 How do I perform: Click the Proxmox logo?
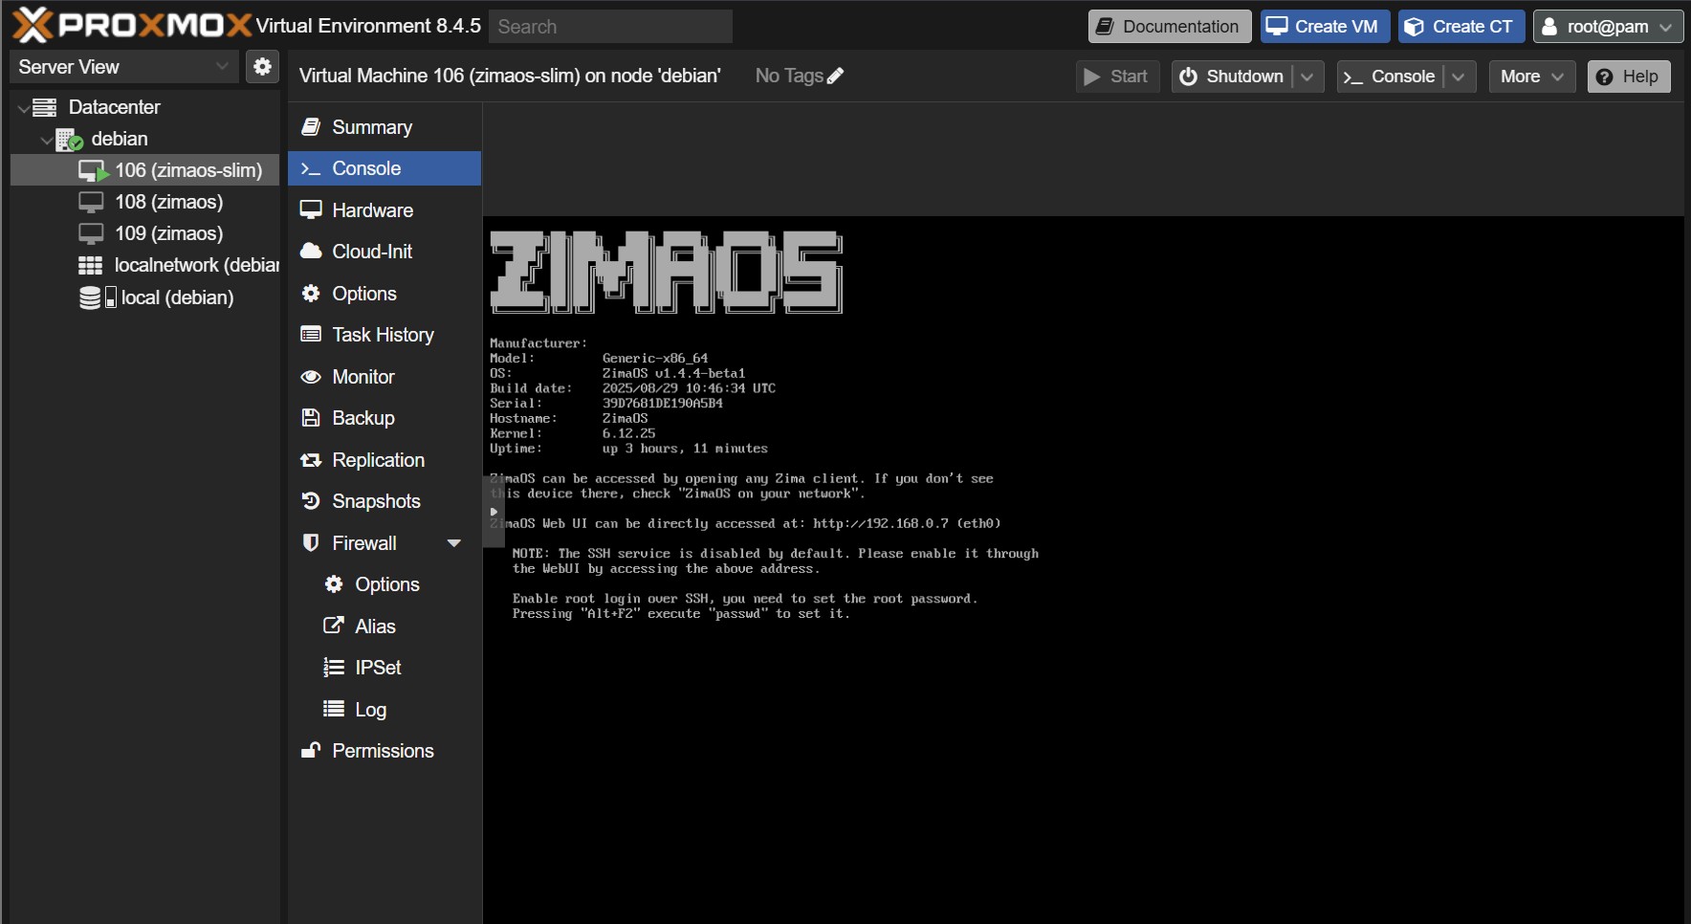point(132,26)
